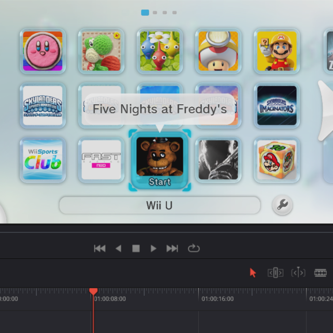Jump to first frame of the clip
Image resolution: width=333 pixels, height=333 pixels.
pyautogui.click(x=99, y=249)
